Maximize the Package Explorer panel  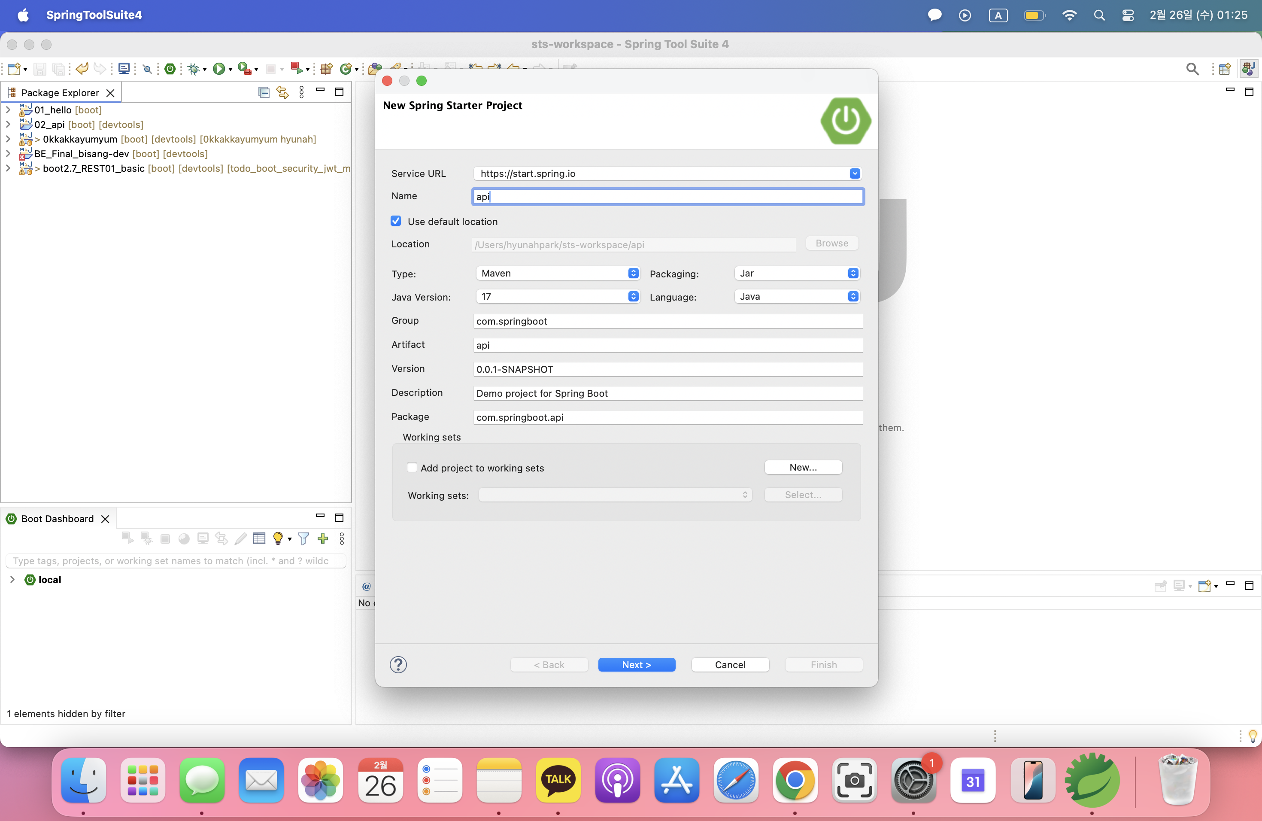340,92
